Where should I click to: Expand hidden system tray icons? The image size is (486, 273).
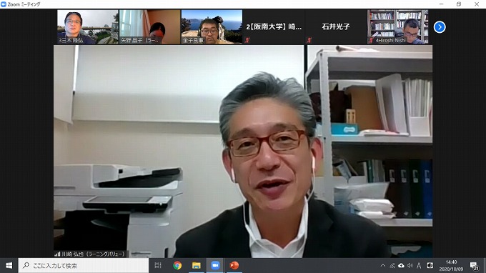coord(383,266)
